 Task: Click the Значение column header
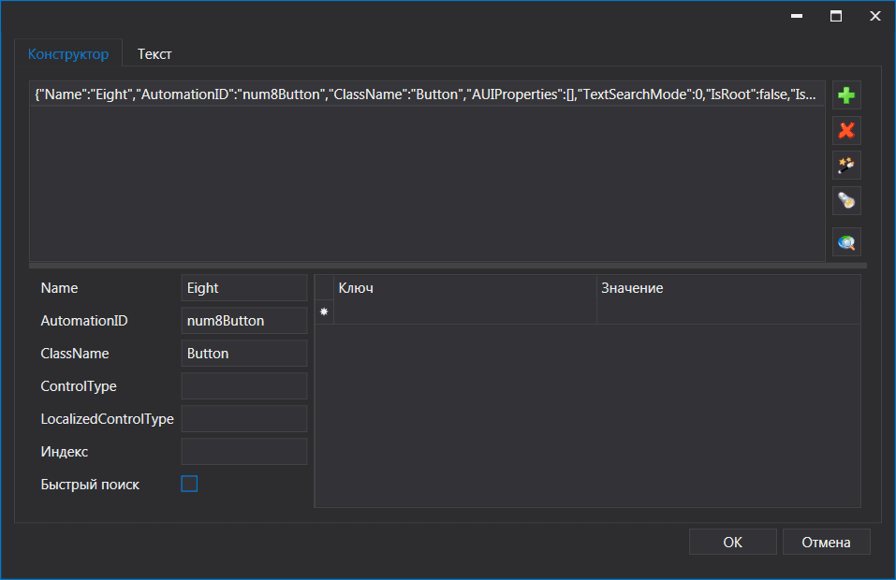727,288
